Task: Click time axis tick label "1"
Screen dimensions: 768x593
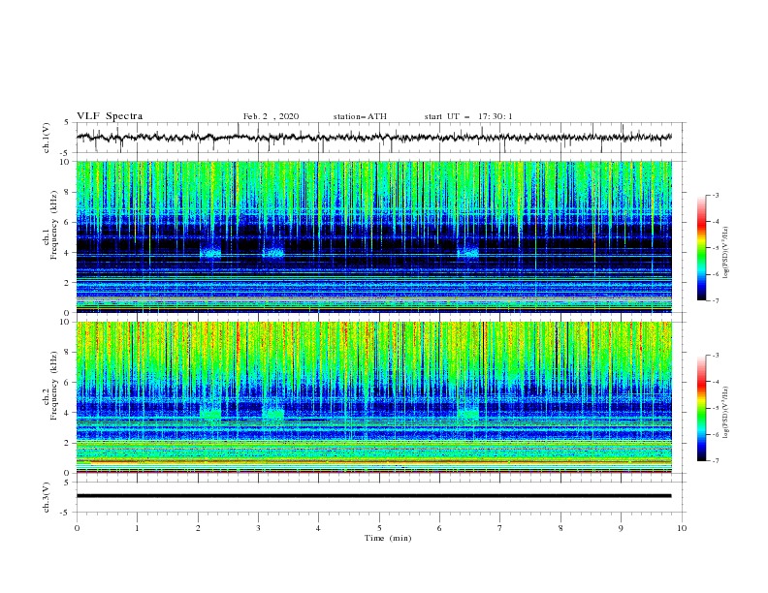Action: click(137, 528)
